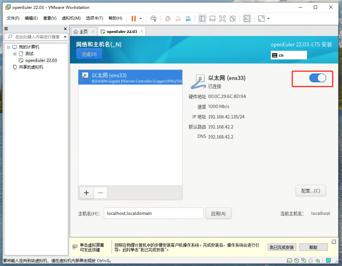This screenshot has width=342, height=266.
Task: Click hardware address 00:0C:29:6C:8D:9A
Action: (x=227, y=97)
